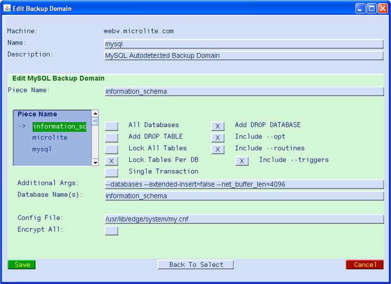Click the piece list scroll down arrow

[x=95, y=163]
